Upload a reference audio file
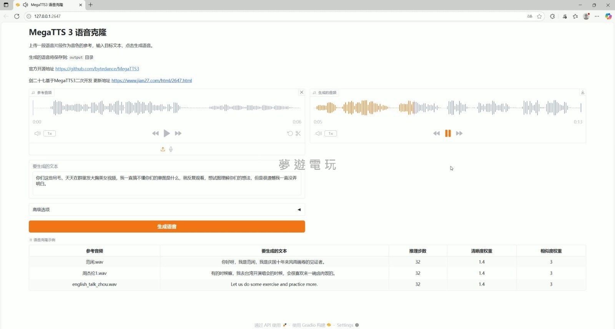Image resolution: width=615 pixels, height=329 pixels. (163, 149)
